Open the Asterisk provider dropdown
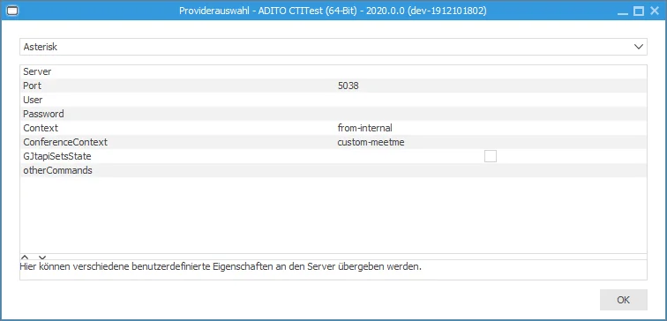The image size is (667, 321). coord(333,47)
